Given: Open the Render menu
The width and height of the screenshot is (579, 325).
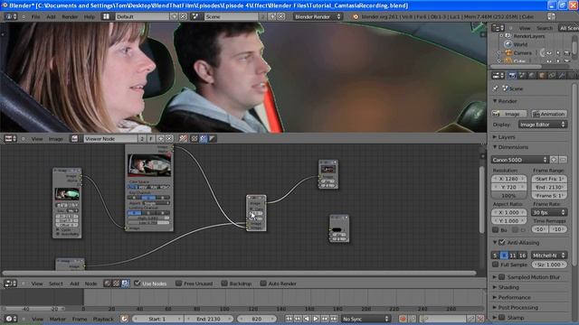Looking at the screenshot, I should (x=70, y=16).
